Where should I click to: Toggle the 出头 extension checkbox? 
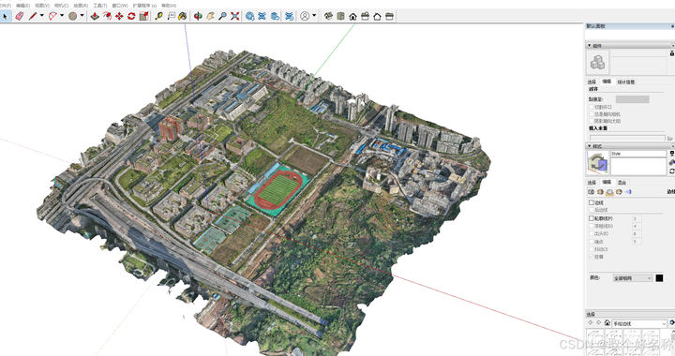591,233
